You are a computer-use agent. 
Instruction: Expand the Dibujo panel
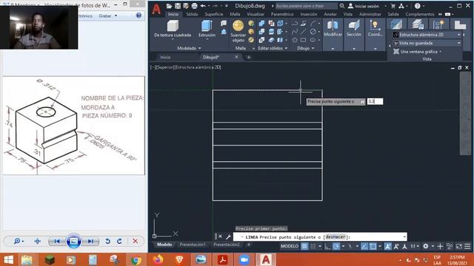click(305, 48)
